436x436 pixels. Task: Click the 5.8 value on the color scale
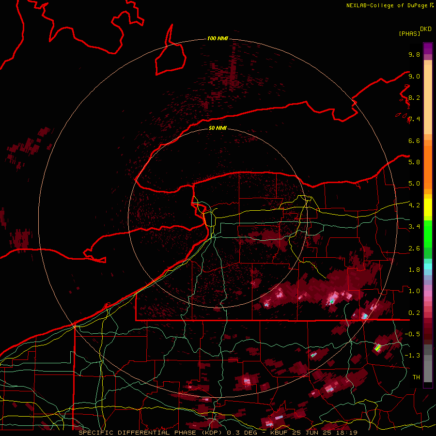pyautogui.click(x=414, y=162)
